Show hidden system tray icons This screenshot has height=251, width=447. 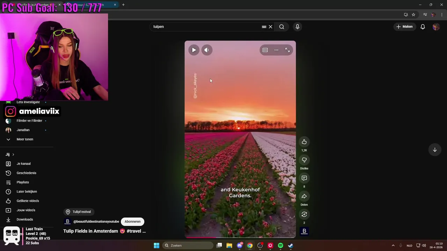coord(393,245)
